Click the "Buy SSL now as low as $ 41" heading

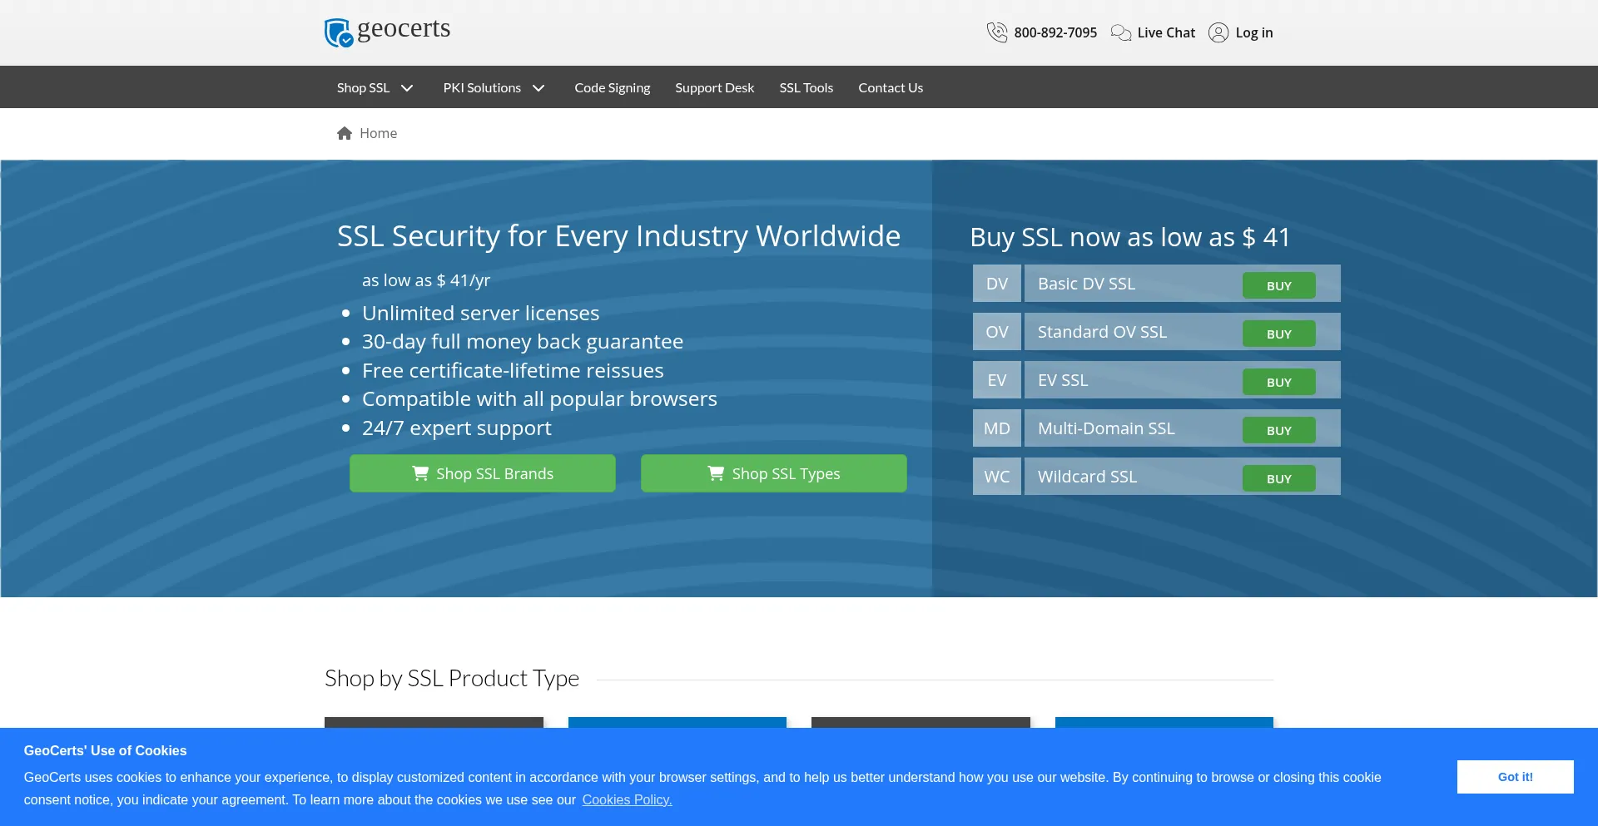[x=1130, y=237]
